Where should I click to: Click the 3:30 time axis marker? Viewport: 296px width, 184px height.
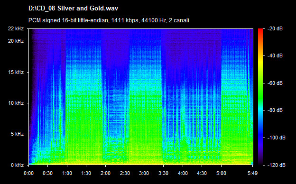pyautogui.click(x=163, y=173)
